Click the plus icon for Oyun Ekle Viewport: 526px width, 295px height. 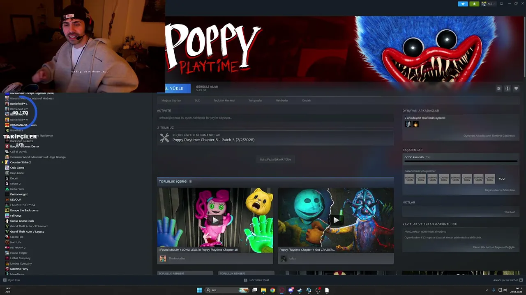5,280
